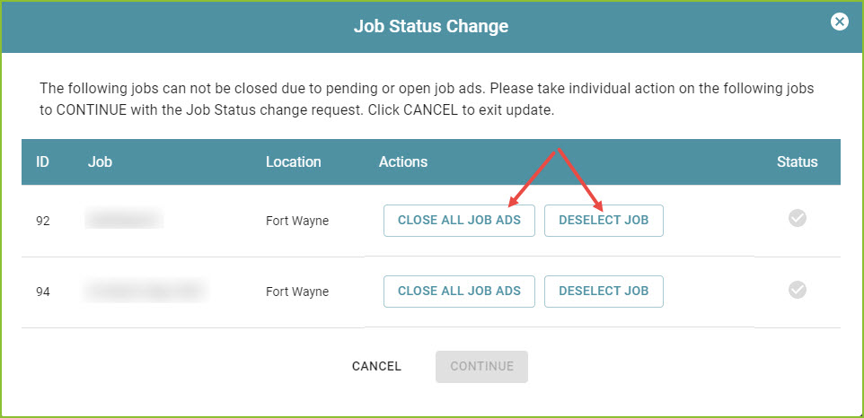Viewport: 864px width, 418px height.
Task: Click Fort Wayne location in row 92
Action: 297,221
